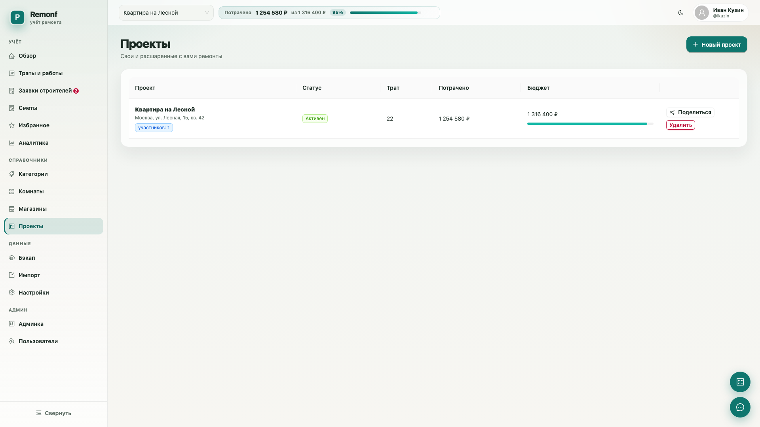Click the Магазины shop icon

[12, 209]
